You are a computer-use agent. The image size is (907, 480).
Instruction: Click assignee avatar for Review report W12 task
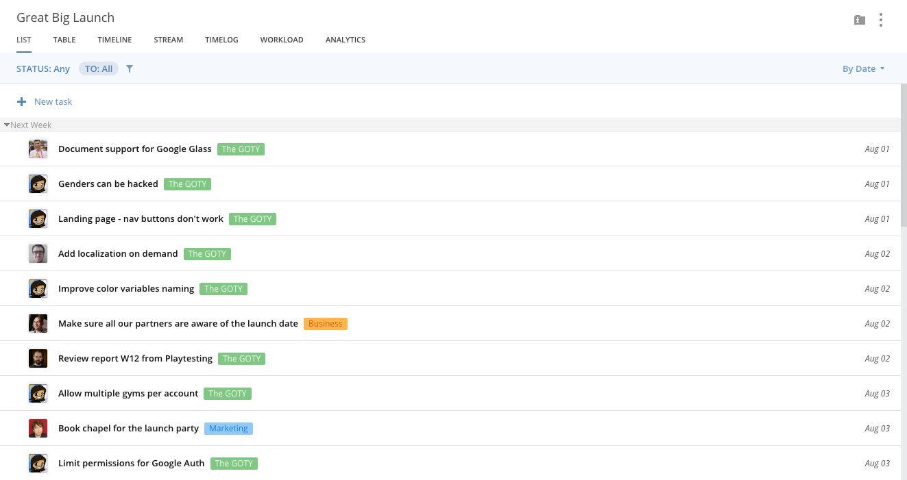(38, 358)
